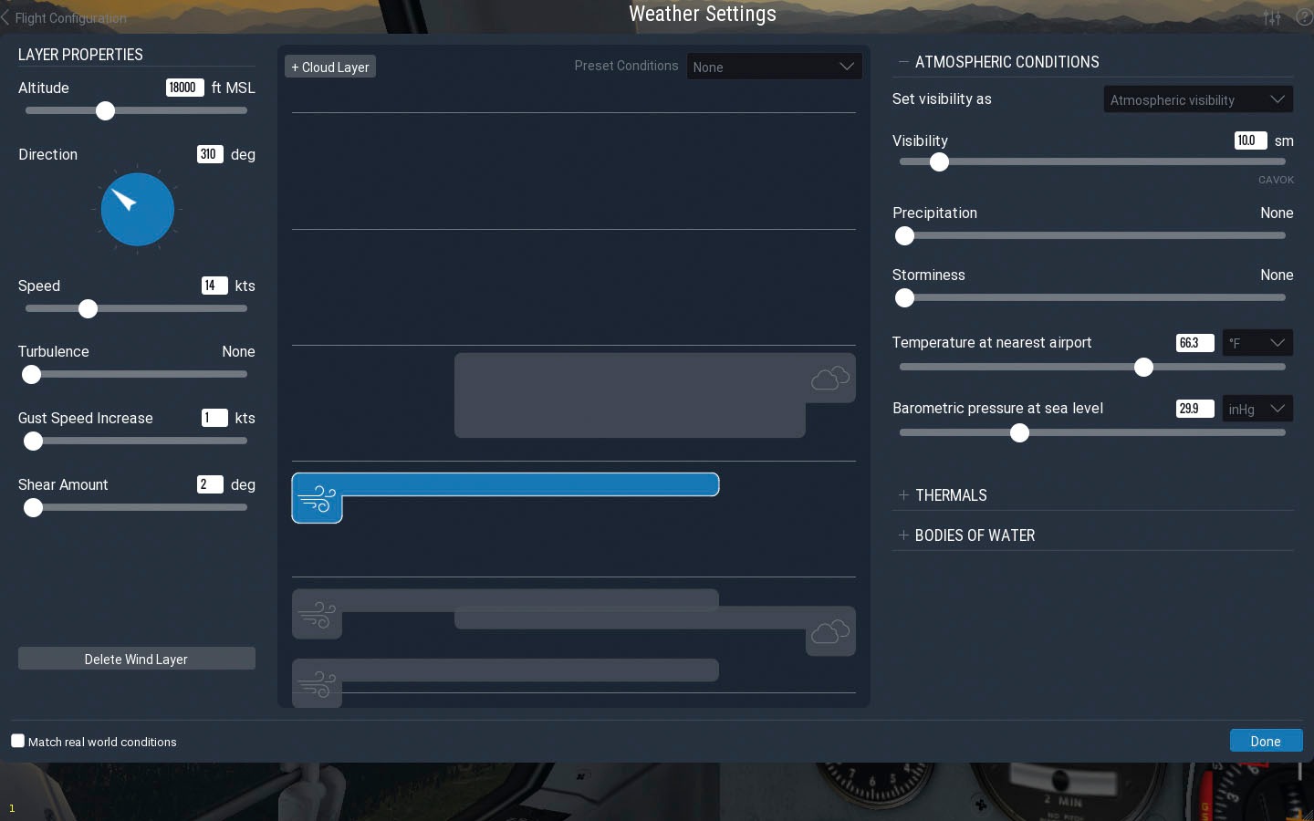Open the Set visibility as dropdown

1197,99
